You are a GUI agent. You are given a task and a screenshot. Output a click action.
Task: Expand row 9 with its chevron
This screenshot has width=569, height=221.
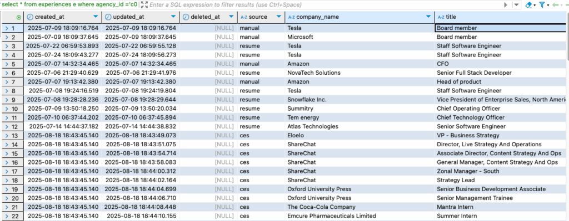(7, 100)
